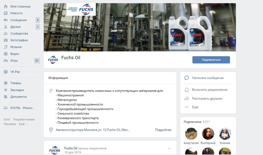Open the address Авиаконструктора Микояна ул. 12

[x=93, y=130]
